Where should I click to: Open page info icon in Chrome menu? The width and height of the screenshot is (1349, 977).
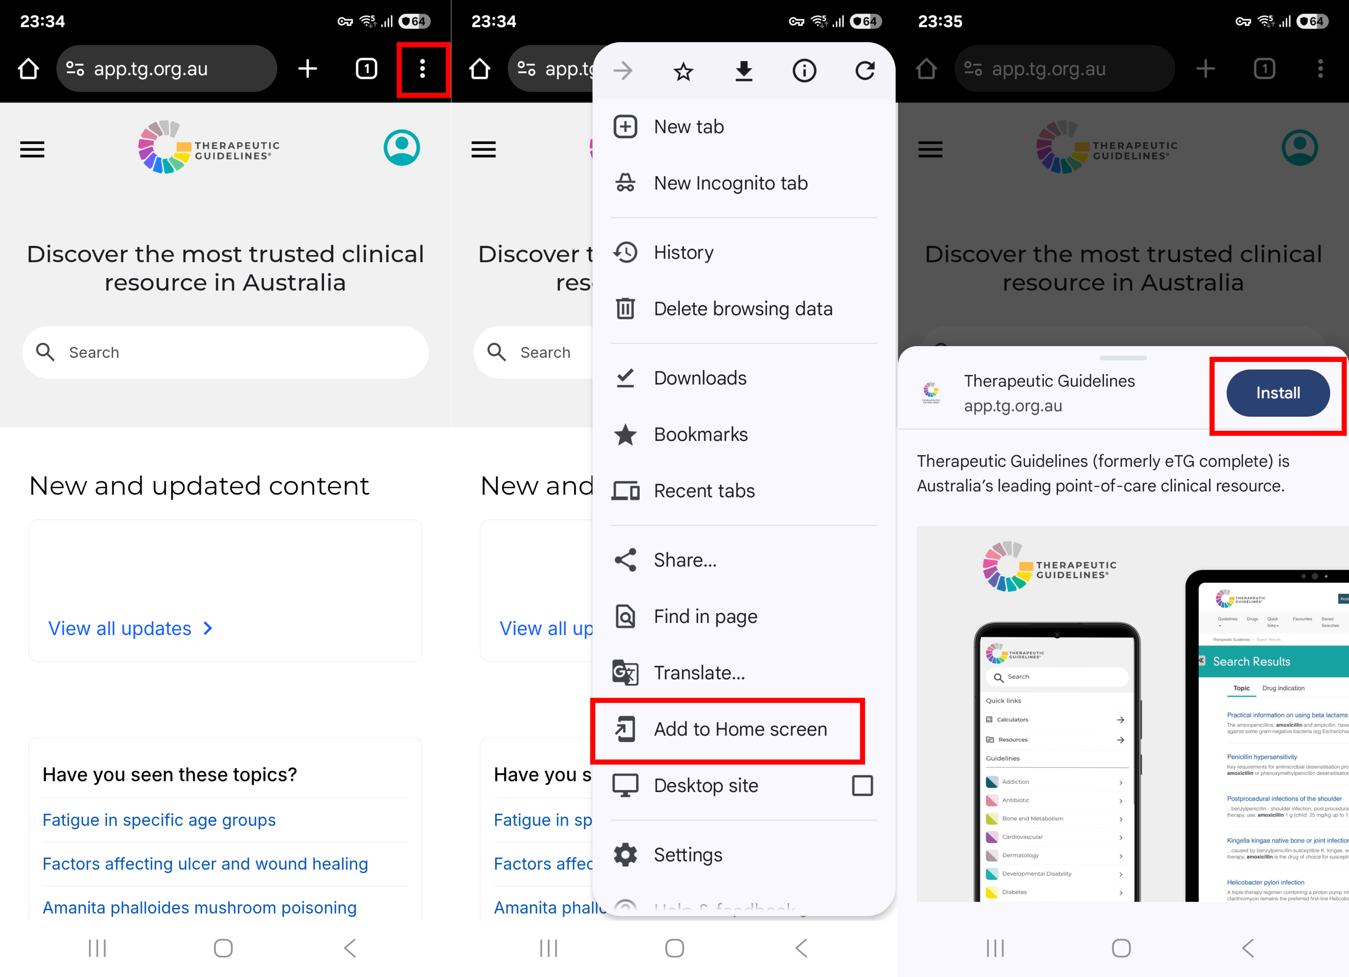click(804, 71)
